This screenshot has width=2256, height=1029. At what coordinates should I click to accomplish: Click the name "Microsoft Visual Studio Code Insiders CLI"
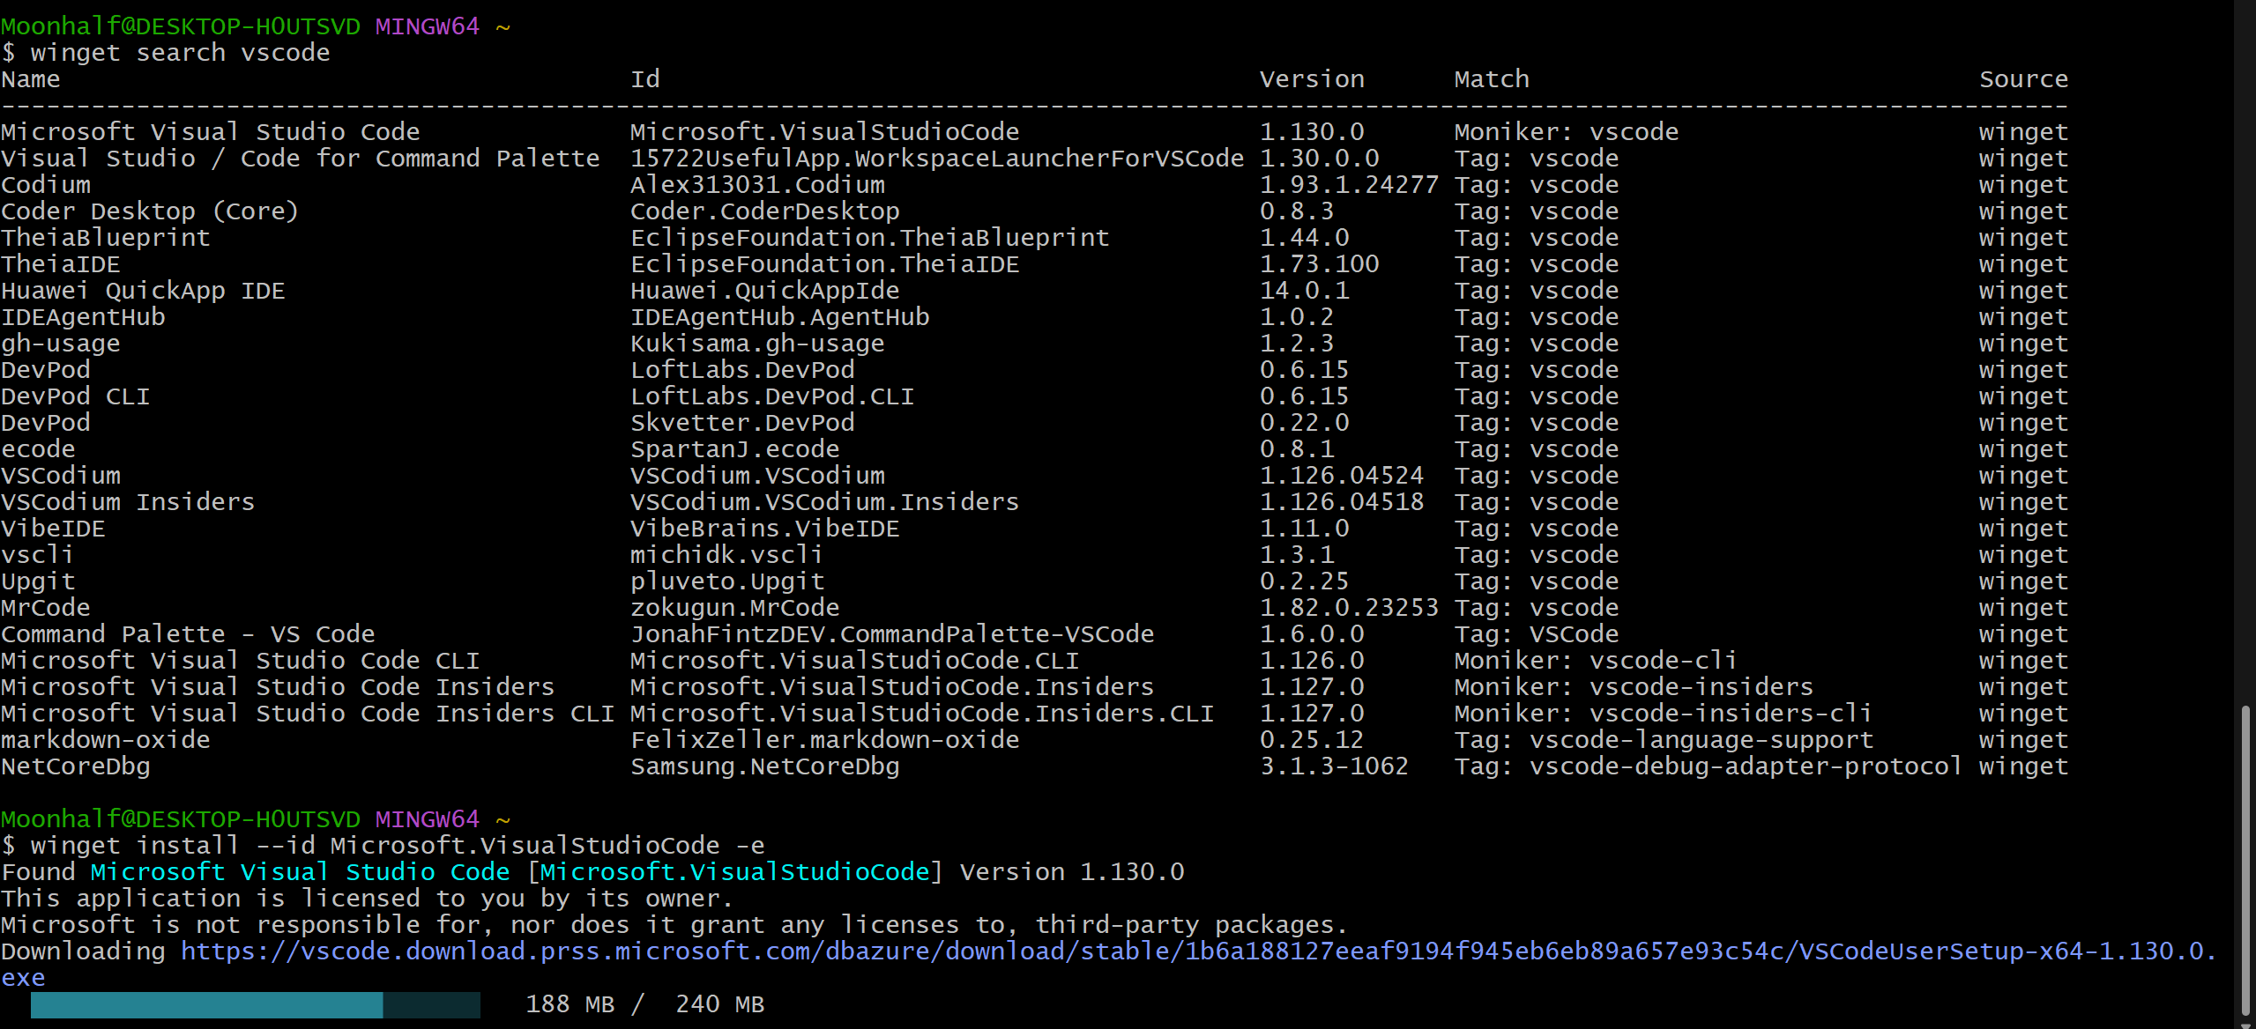pos(308,714)
